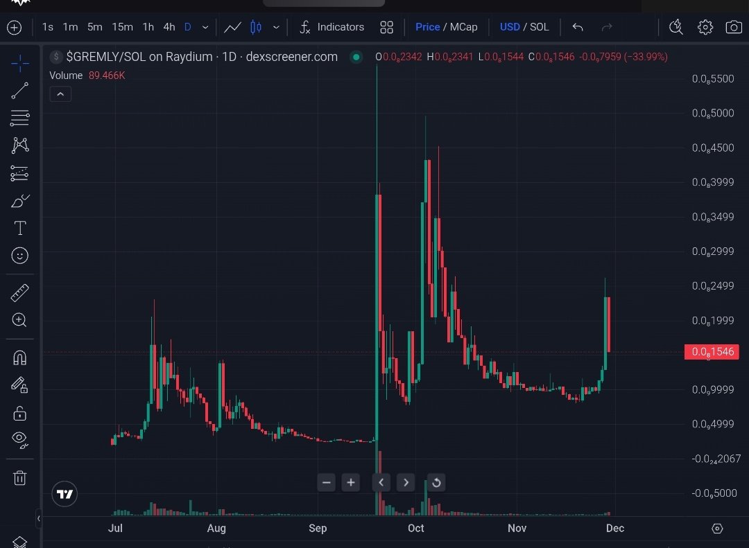This screenshot has width=749, height=548.
Task: Select the Cross crosshair tool
Action: [19, 62]
